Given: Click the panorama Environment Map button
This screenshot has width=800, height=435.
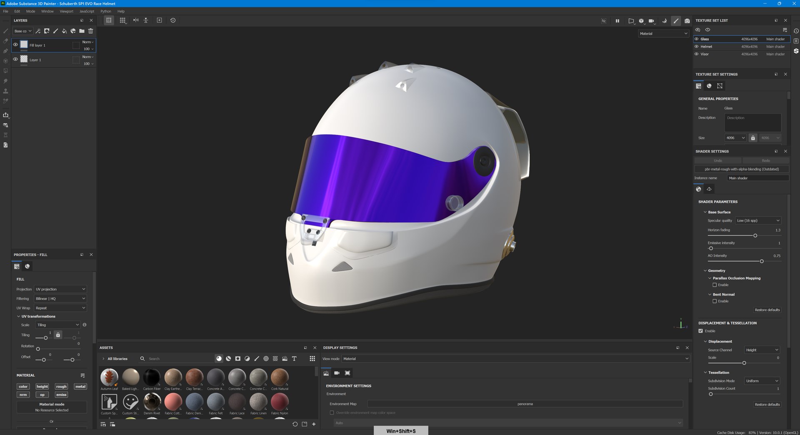Looking at the screenshot, I should pos(525,404).
